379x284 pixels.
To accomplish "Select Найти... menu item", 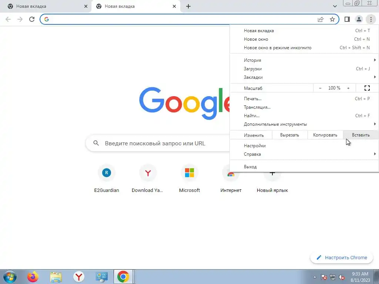I will (x=304, y=116).
